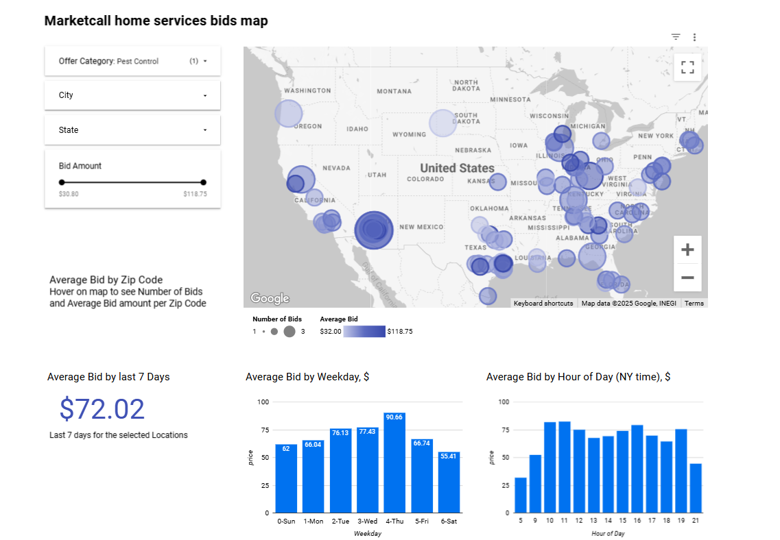The width and height of the screenshot is (780, 540).
Task: Click the hour 5 bar in hourly chart
Action: 520,495
